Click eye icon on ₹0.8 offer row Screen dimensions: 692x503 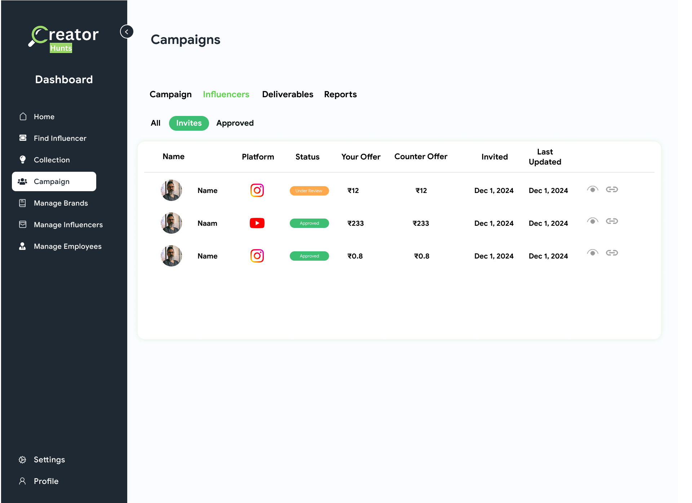click(x=592, y=253)
